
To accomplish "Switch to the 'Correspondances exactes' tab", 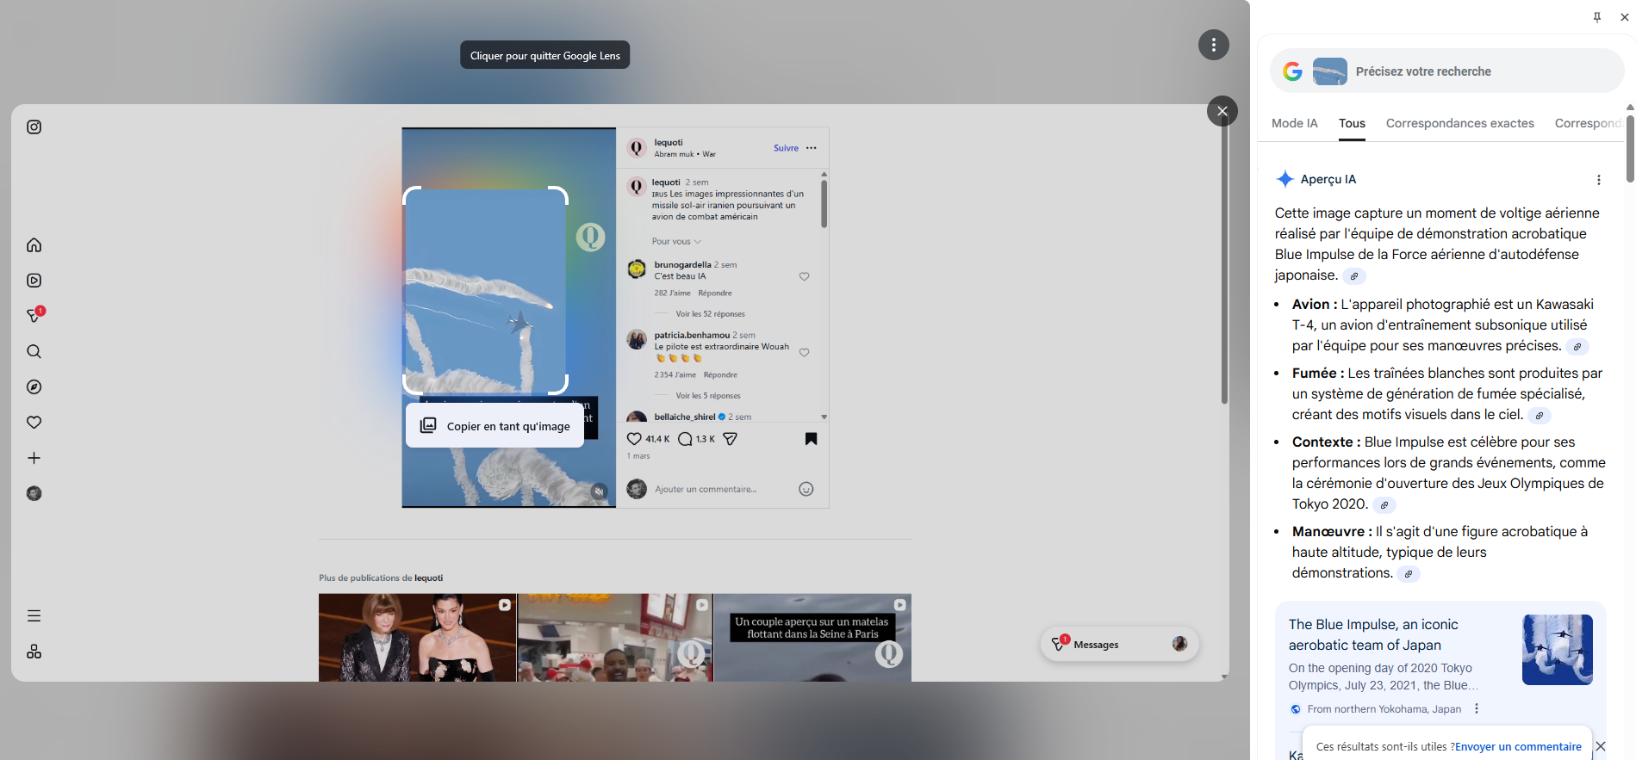I will point(1459,123).
